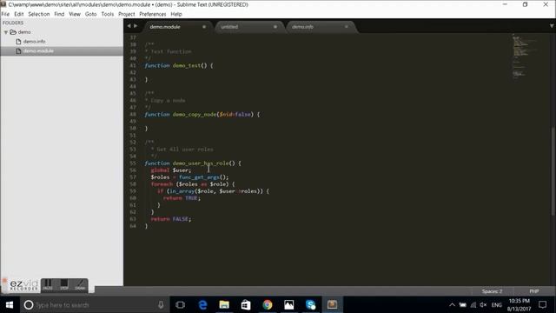This screenshot has width=556, height=313.
Task: Click the demo_copy_node function name
Action: click(x=195, y=115)
